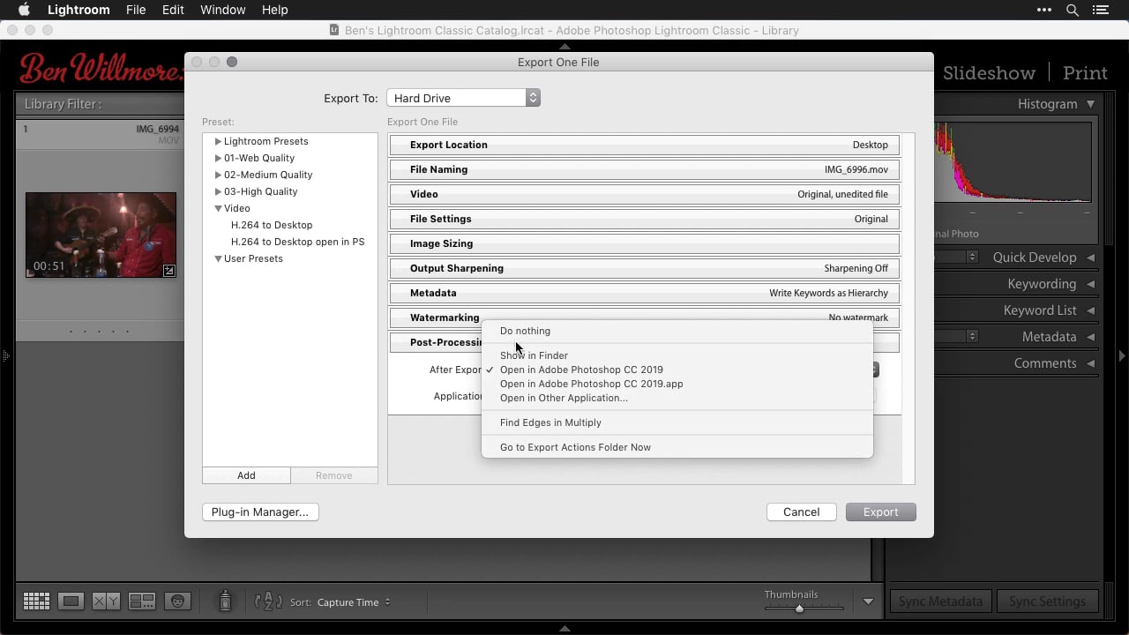Collapse the Video preset folder
The image size is (1129, 635).
(218, 208)
